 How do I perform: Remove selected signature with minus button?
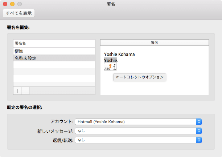[x=25, y=91]
